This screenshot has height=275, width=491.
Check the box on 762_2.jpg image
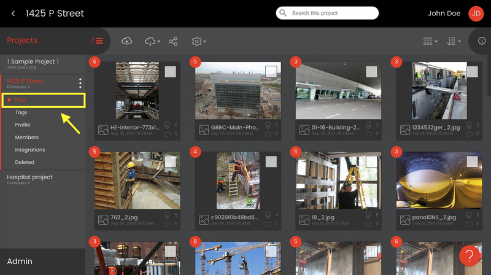(x=171, y=161)
